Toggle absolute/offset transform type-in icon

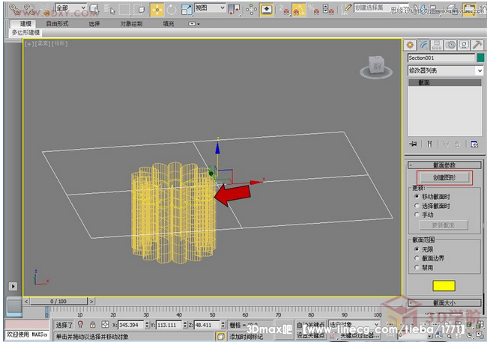(x=106, y=325)
